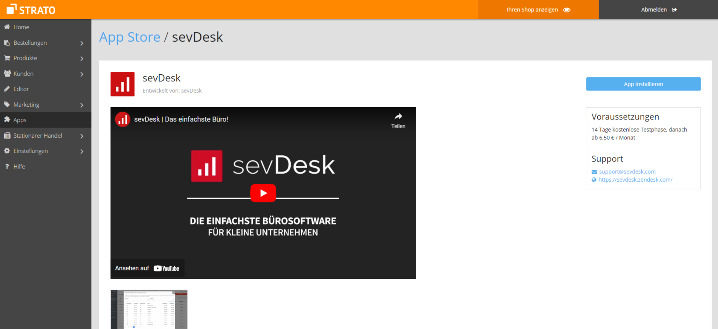Click the Apps puzzle icon
This screenshot has width=718, height=329.
tap(7, 120)
